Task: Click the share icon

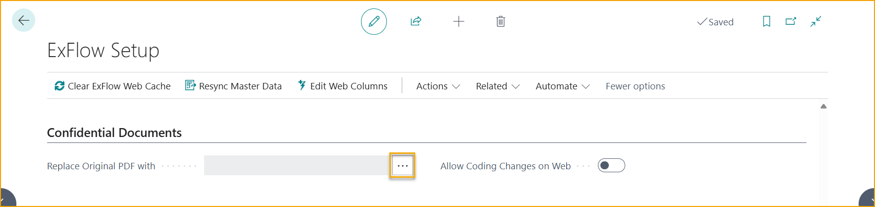Action: 416,21
